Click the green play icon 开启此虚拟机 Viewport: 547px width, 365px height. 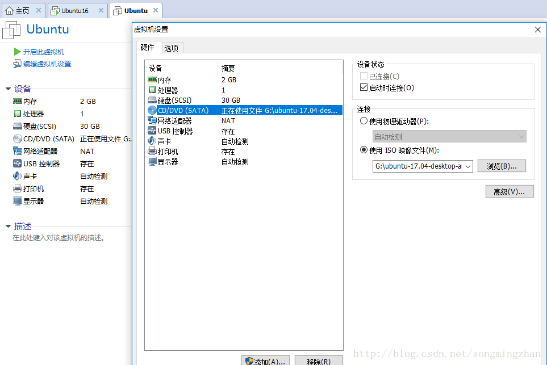point(18,52)
